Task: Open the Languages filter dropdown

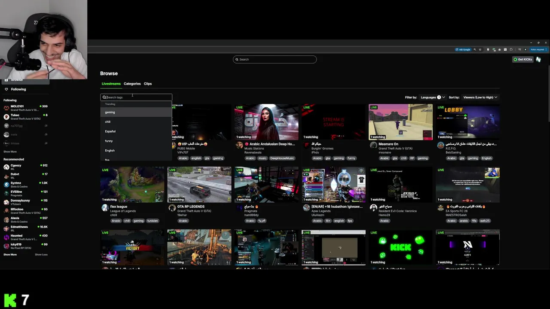Action: click(433, 97)
